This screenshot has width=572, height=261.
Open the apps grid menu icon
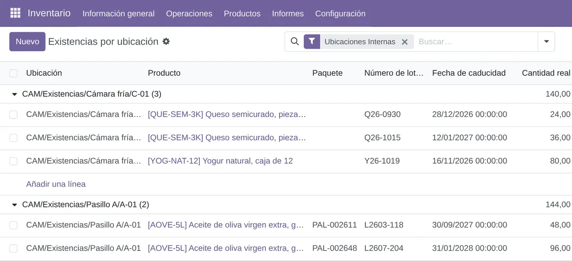point(15,13)
